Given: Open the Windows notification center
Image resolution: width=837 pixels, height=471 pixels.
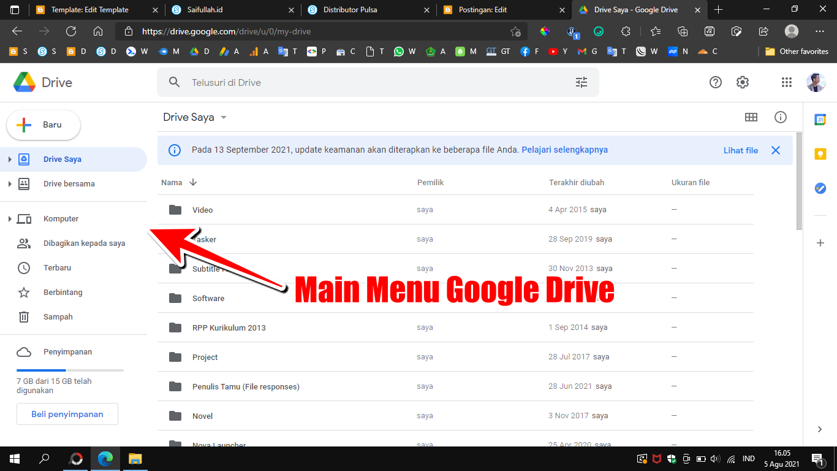Looking at the screenshot, I should click(x=817, y=459).
